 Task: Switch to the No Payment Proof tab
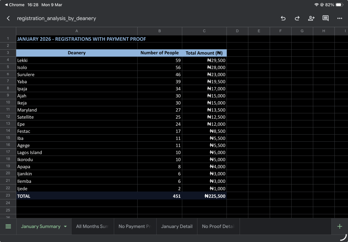point(135,226)
